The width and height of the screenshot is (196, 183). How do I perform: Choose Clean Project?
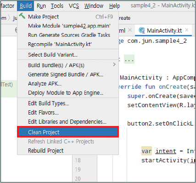pyautogui.click(x=68, y=132)
